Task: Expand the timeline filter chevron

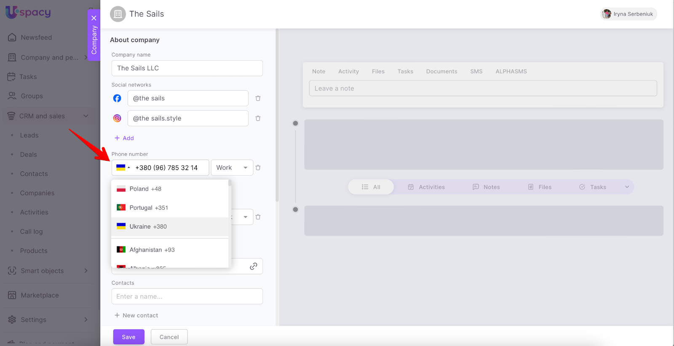Action: (x=627, y=187)
